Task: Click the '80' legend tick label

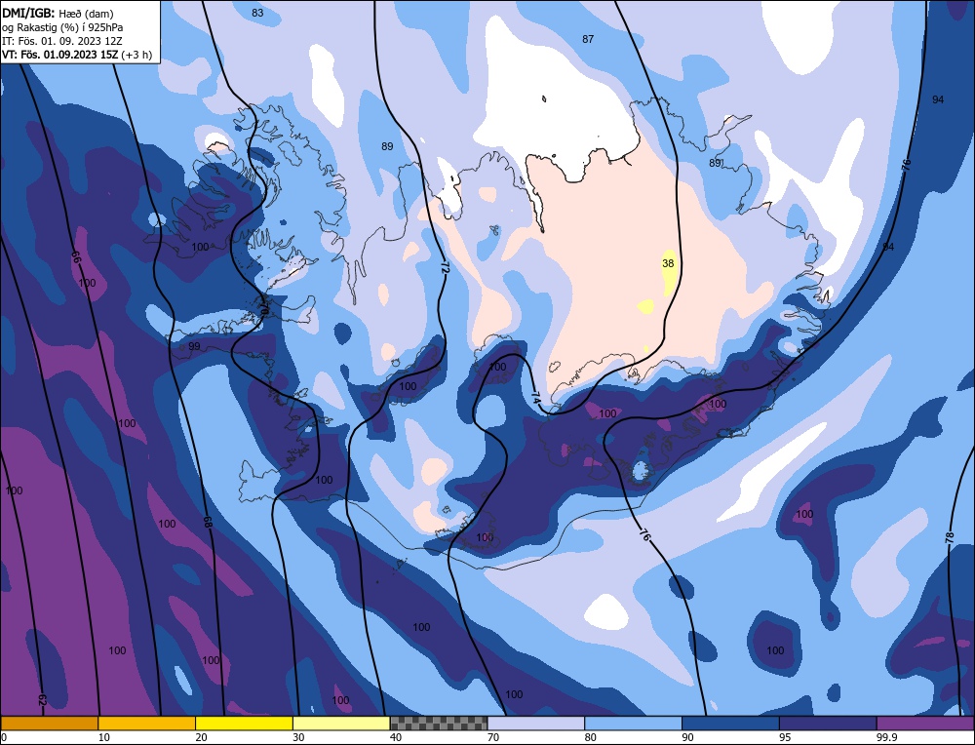Action: (x=591, y=737)
